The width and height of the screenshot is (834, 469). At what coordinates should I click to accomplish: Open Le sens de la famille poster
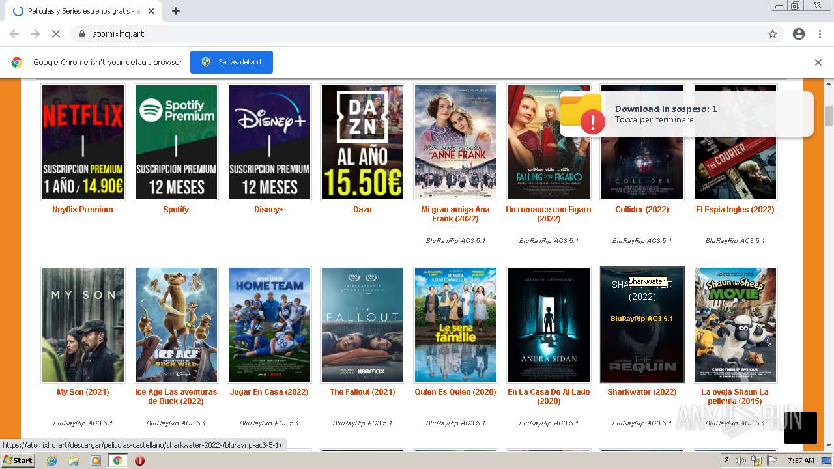pyautogui.click(x=455, y=324)
